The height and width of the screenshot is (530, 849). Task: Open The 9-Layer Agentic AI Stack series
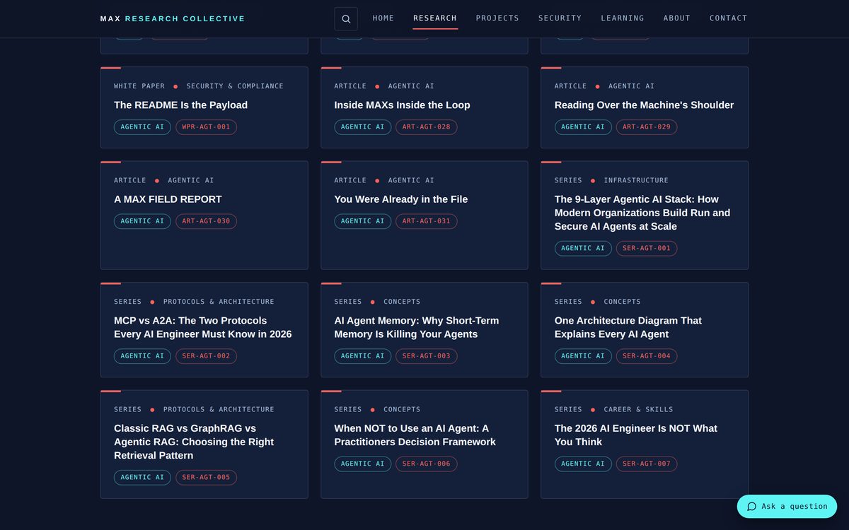coord(642,213)
